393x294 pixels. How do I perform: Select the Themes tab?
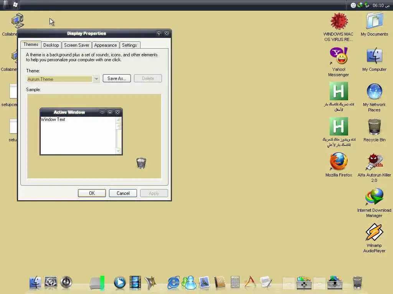tap(31, 44)
